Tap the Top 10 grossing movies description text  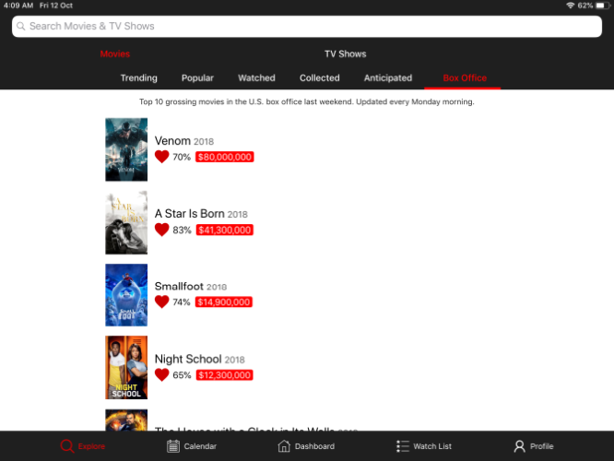tap(307, 101)
